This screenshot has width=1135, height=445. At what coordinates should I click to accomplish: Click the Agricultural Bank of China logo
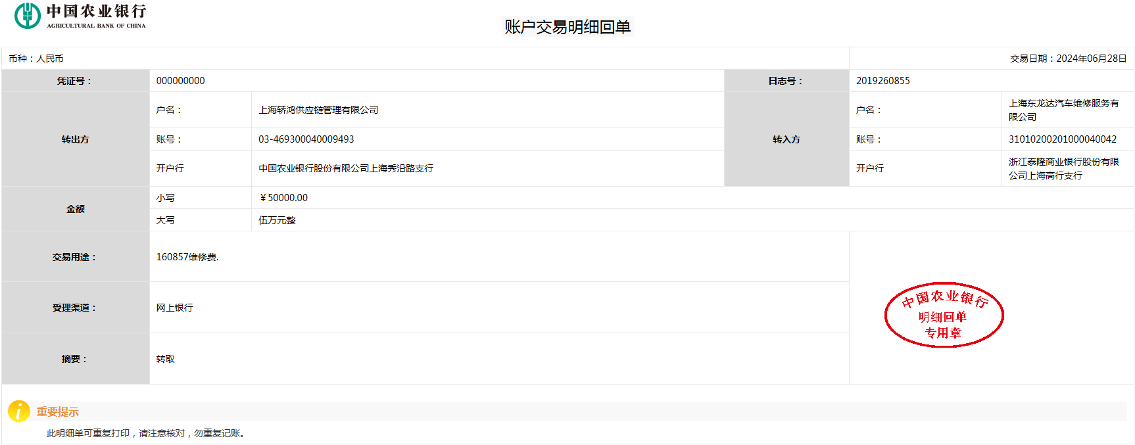tap(80, 16)
